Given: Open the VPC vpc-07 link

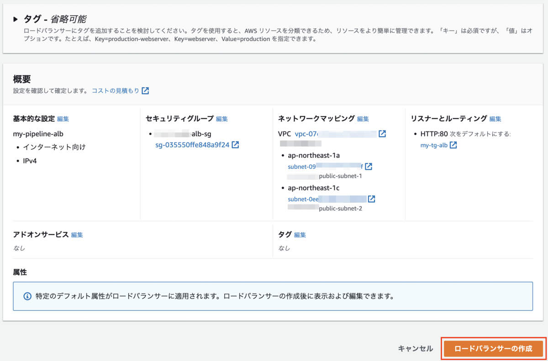Looking at the screenshot, I should pos(336,134).
